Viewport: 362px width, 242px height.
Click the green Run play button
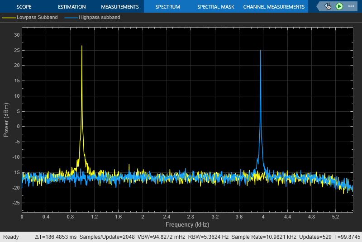click(339, 6)
